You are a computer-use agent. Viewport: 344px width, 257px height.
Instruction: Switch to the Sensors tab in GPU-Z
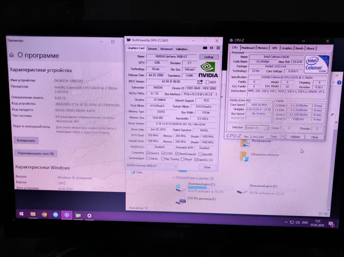pos(152,49)
